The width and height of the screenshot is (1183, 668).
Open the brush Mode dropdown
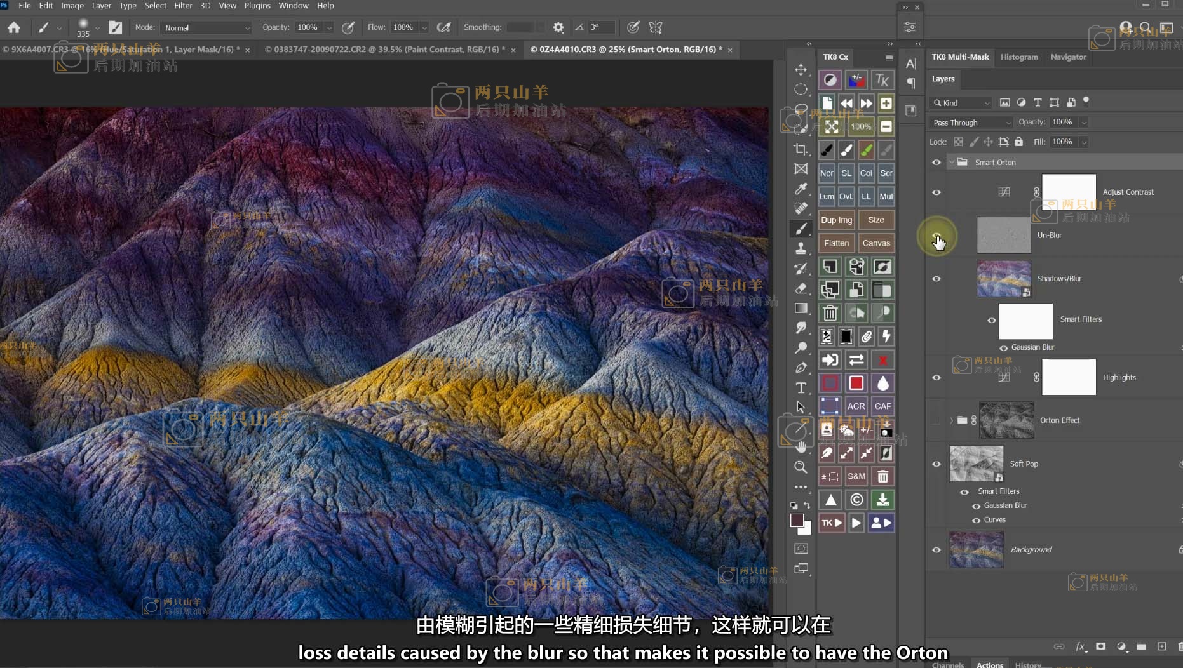206,28
